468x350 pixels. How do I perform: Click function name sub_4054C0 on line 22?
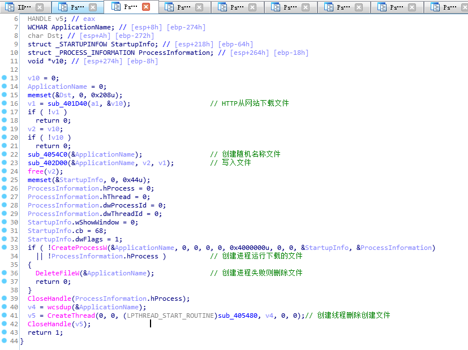point(48,154)
